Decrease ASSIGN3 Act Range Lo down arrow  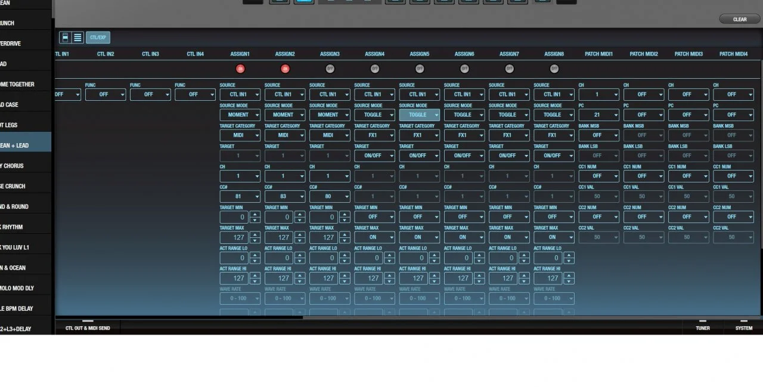(345, 261)
